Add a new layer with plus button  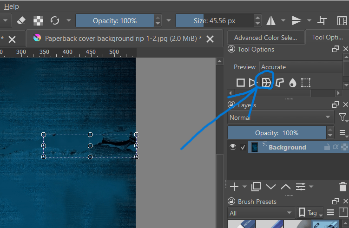click(x=234, y=187)
